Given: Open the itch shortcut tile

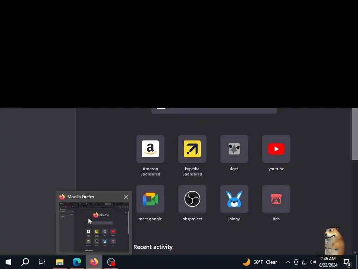Looking at the screenshot, I should pos(276,199).
